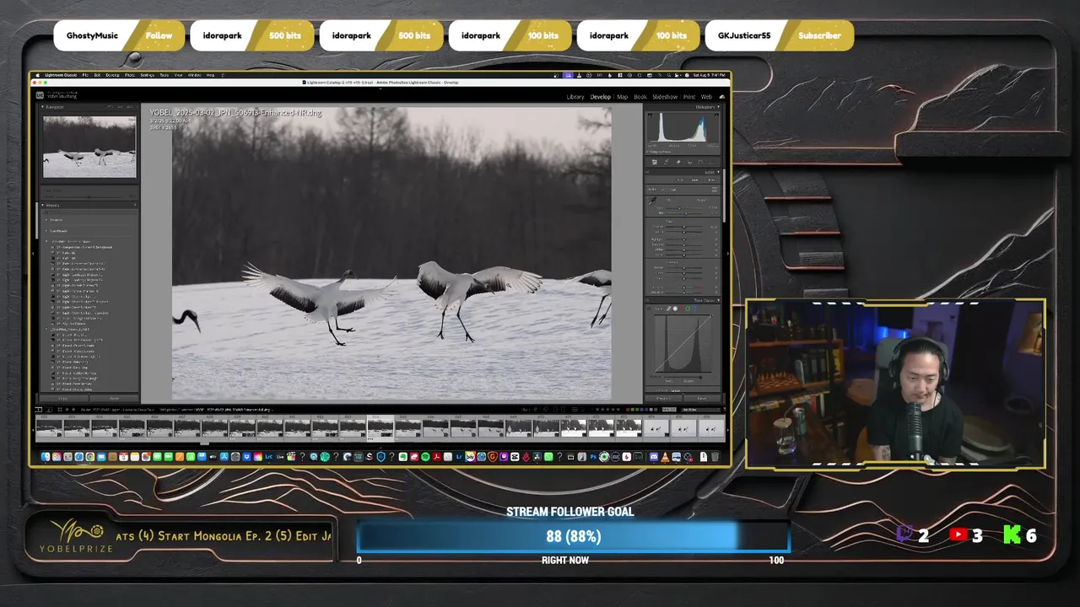
Task: Select the Healing tool icon
Action: coord(678,162)
